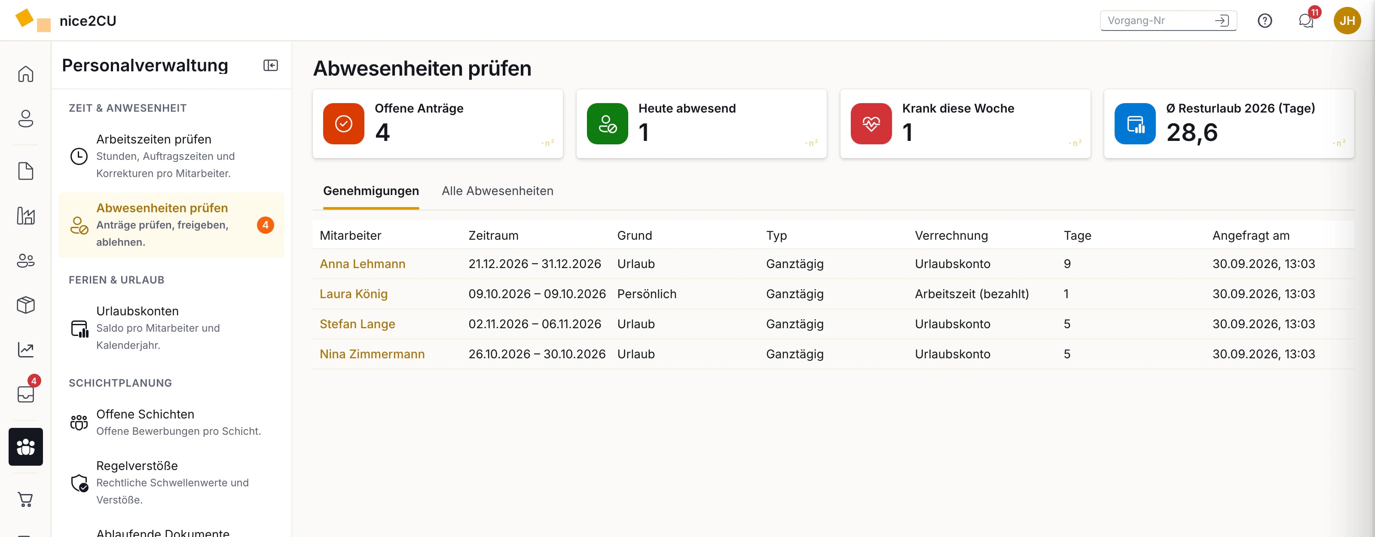Open the help question mark icon
Image resolution: width=1375 pixels, height=537 pixels.
tap(1265, 20)
